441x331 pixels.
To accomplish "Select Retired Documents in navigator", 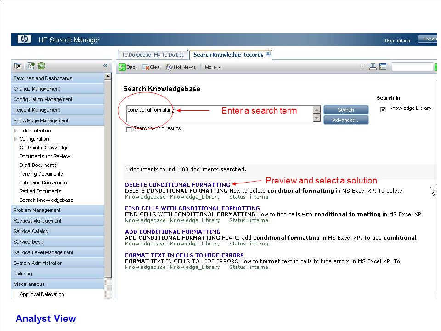I will (x=40, y=191).
